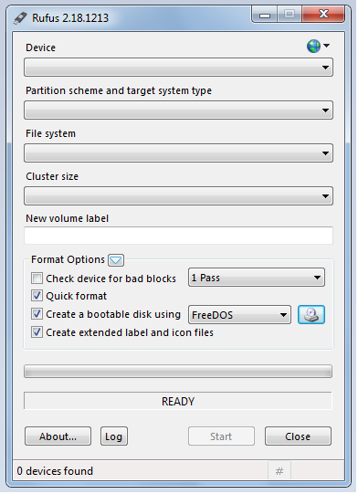Toggle Create a bootable disk using
Viewport: 358px width, 494px height.
[37, 314]
